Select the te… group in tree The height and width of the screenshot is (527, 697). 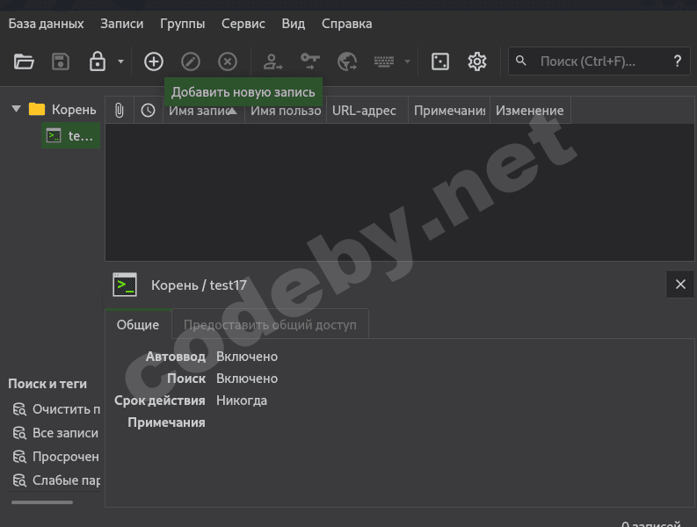click(70, 135)
